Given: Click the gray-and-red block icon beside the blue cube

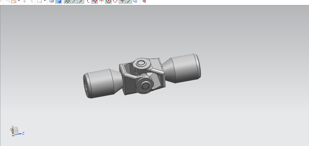Looking at the screenshot, I should [x=52, y=1].
